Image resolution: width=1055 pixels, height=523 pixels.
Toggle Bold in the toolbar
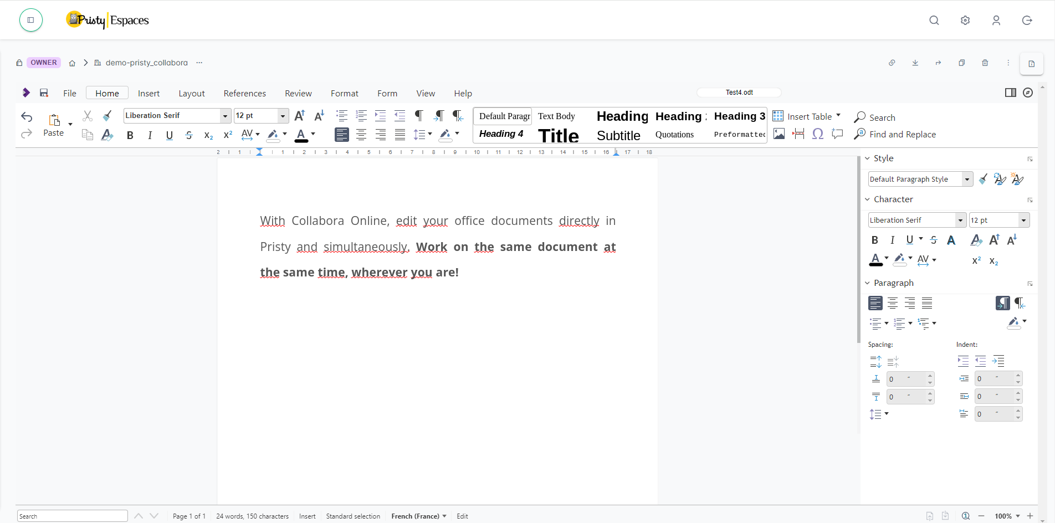(x=130, y=135)
